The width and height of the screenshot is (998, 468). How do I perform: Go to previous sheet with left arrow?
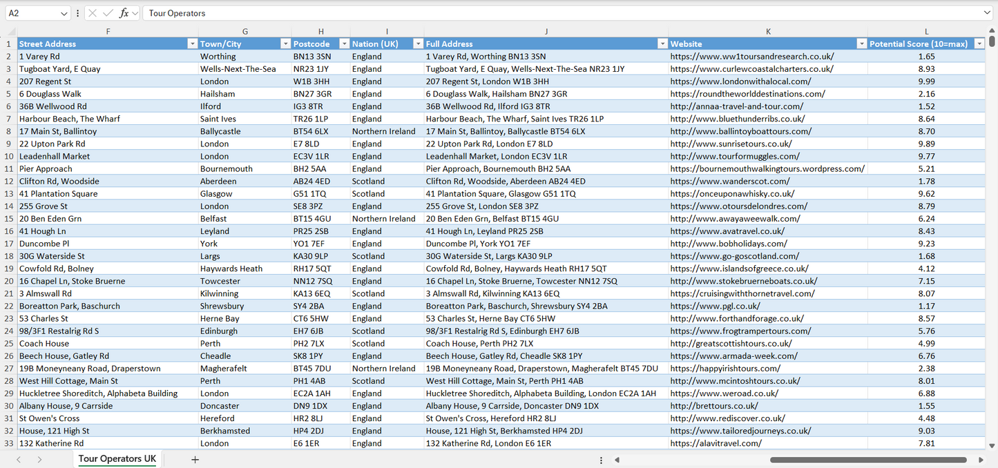point(19,460)
